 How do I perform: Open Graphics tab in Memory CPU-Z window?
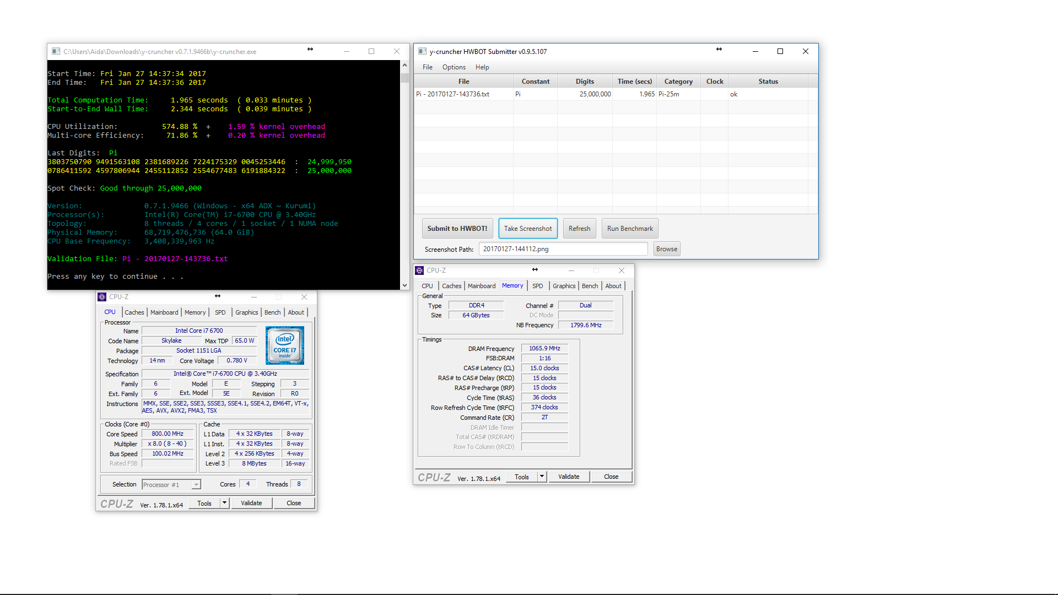coord(564,286)
